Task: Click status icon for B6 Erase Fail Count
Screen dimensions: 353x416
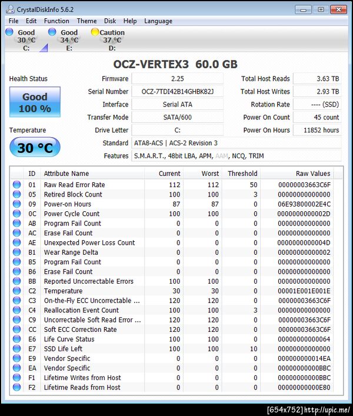Action: (x=16, y=271)
